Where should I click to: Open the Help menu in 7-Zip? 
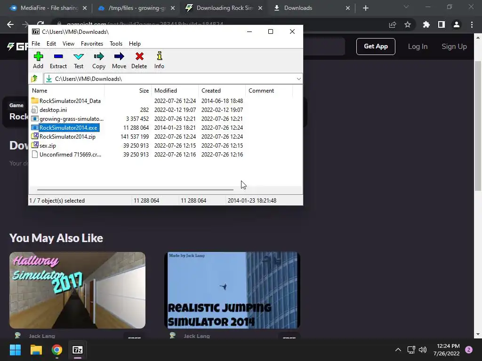[135, 44]
